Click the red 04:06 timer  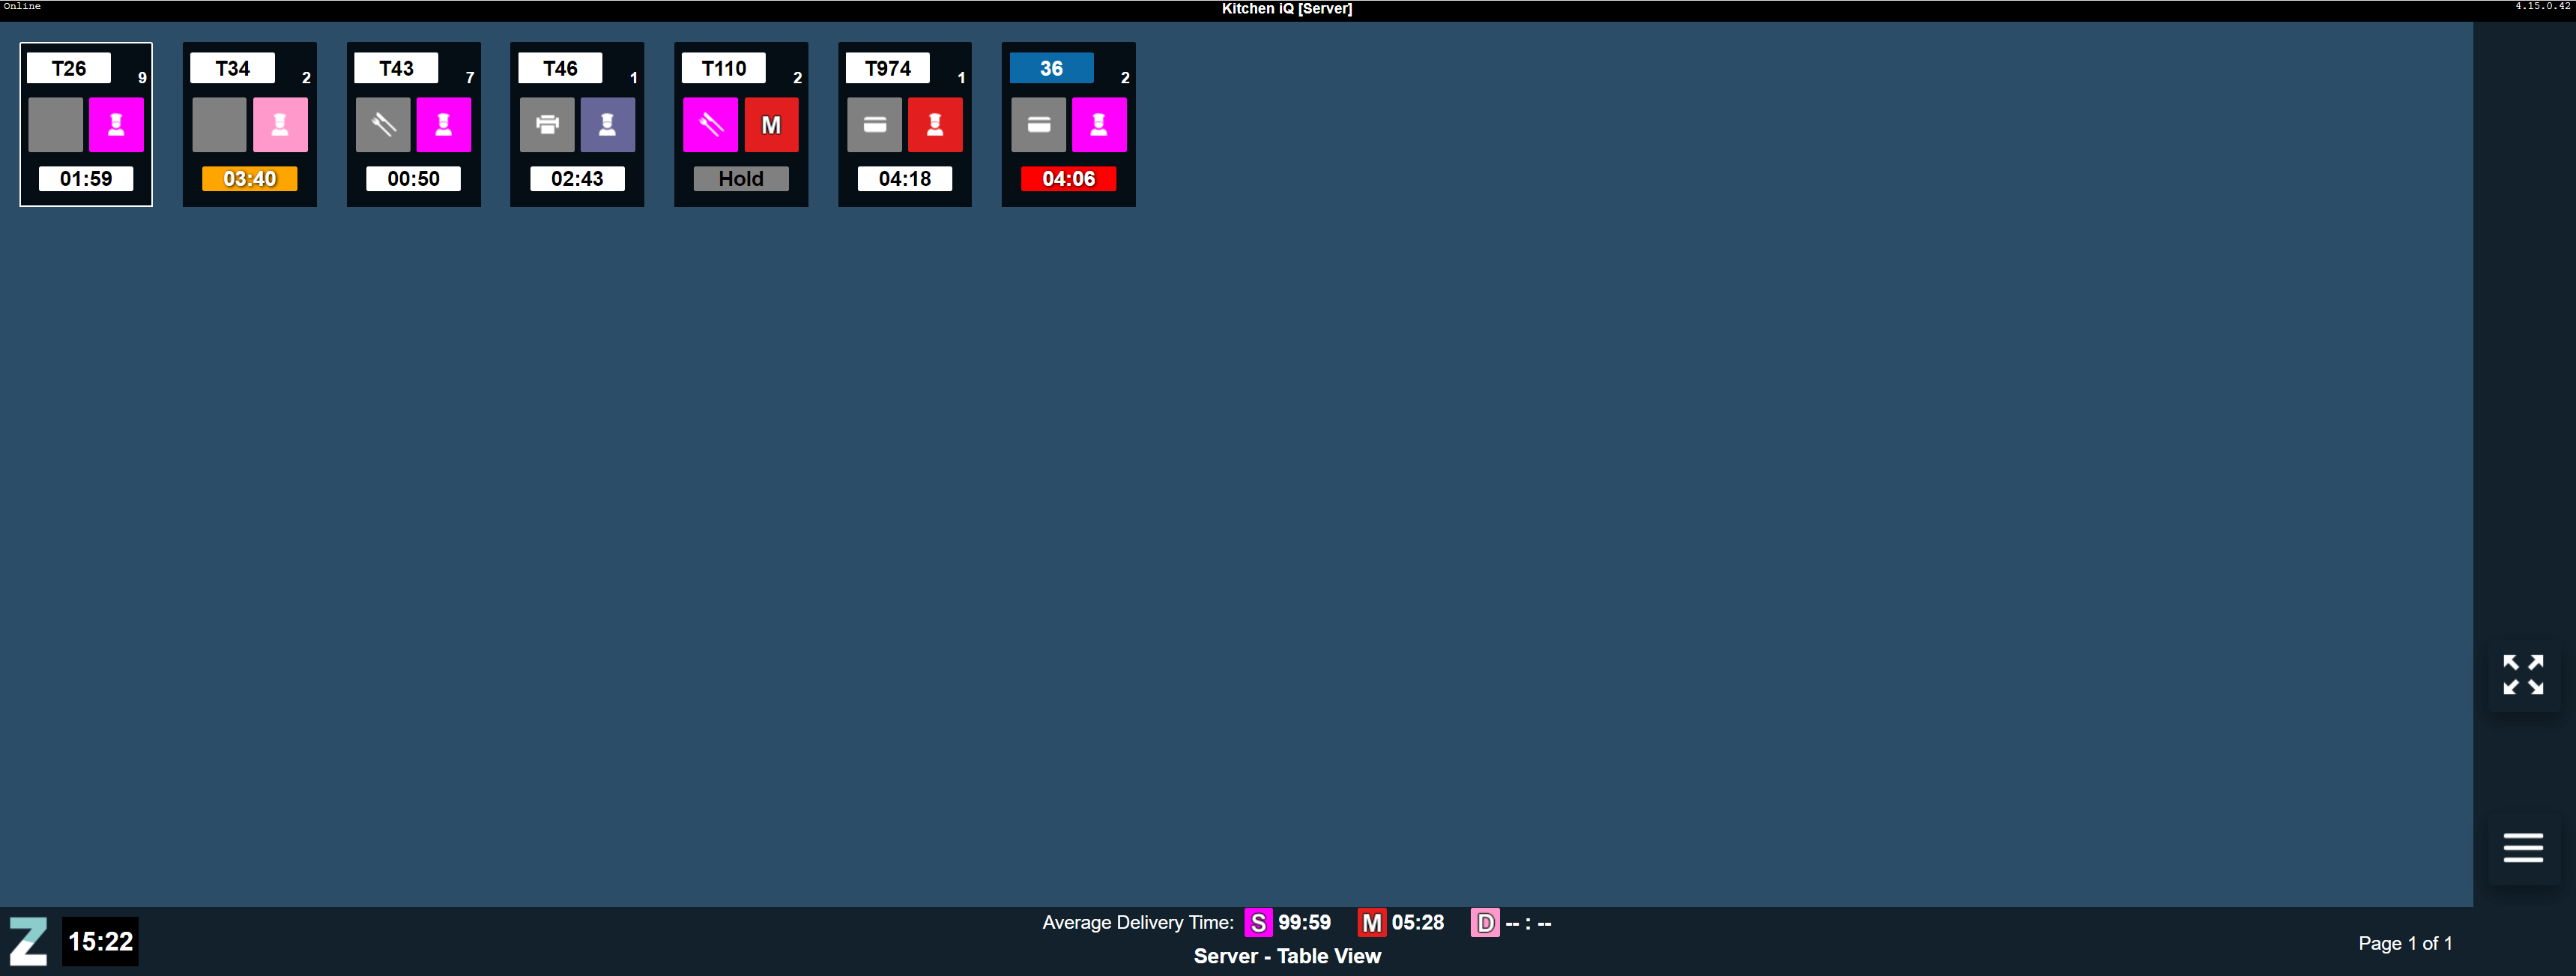pos(1068,179)
